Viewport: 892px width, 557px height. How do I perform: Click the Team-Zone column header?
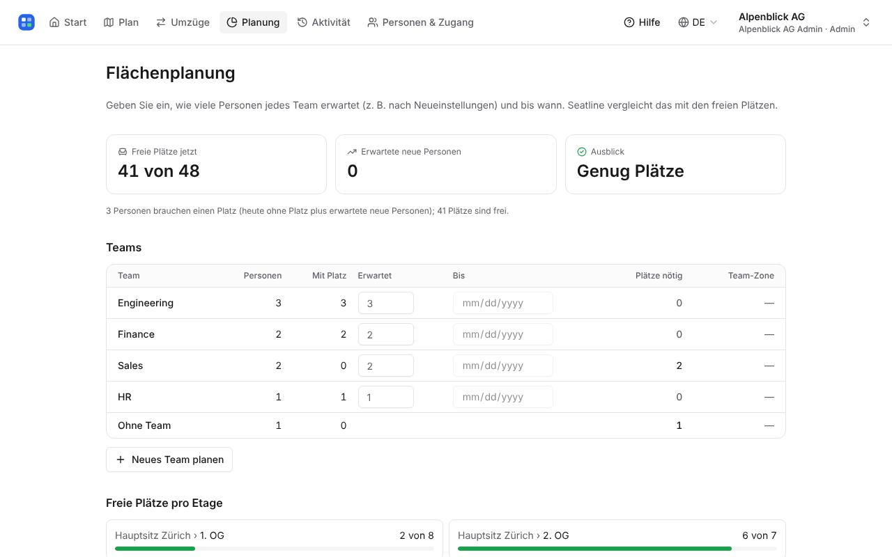pyautogui.click(x=751, y=276)
